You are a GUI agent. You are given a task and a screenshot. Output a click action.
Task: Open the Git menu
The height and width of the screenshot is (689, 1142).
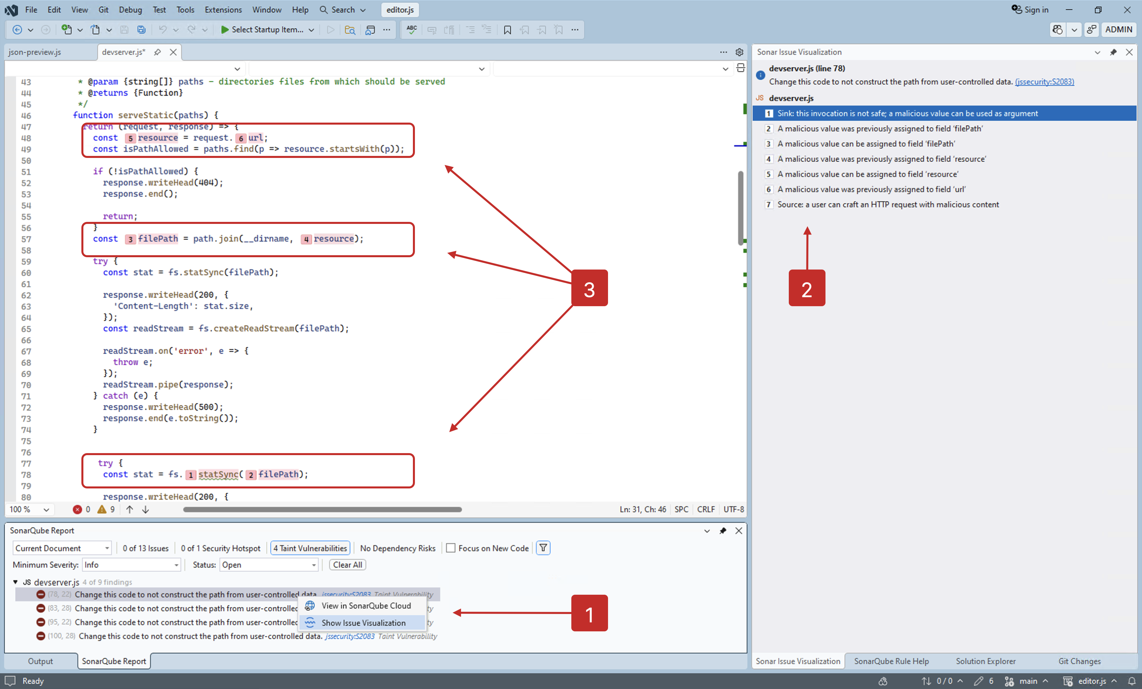(x=103, y=10)
